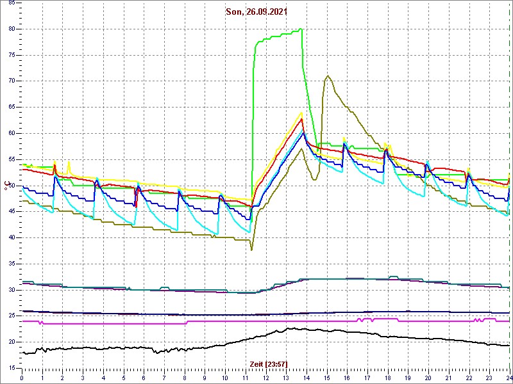The width and height of the screenshot is (513, 384).
Task: Click hour "10" on the time axis
Action: click(x=225, y=378)
